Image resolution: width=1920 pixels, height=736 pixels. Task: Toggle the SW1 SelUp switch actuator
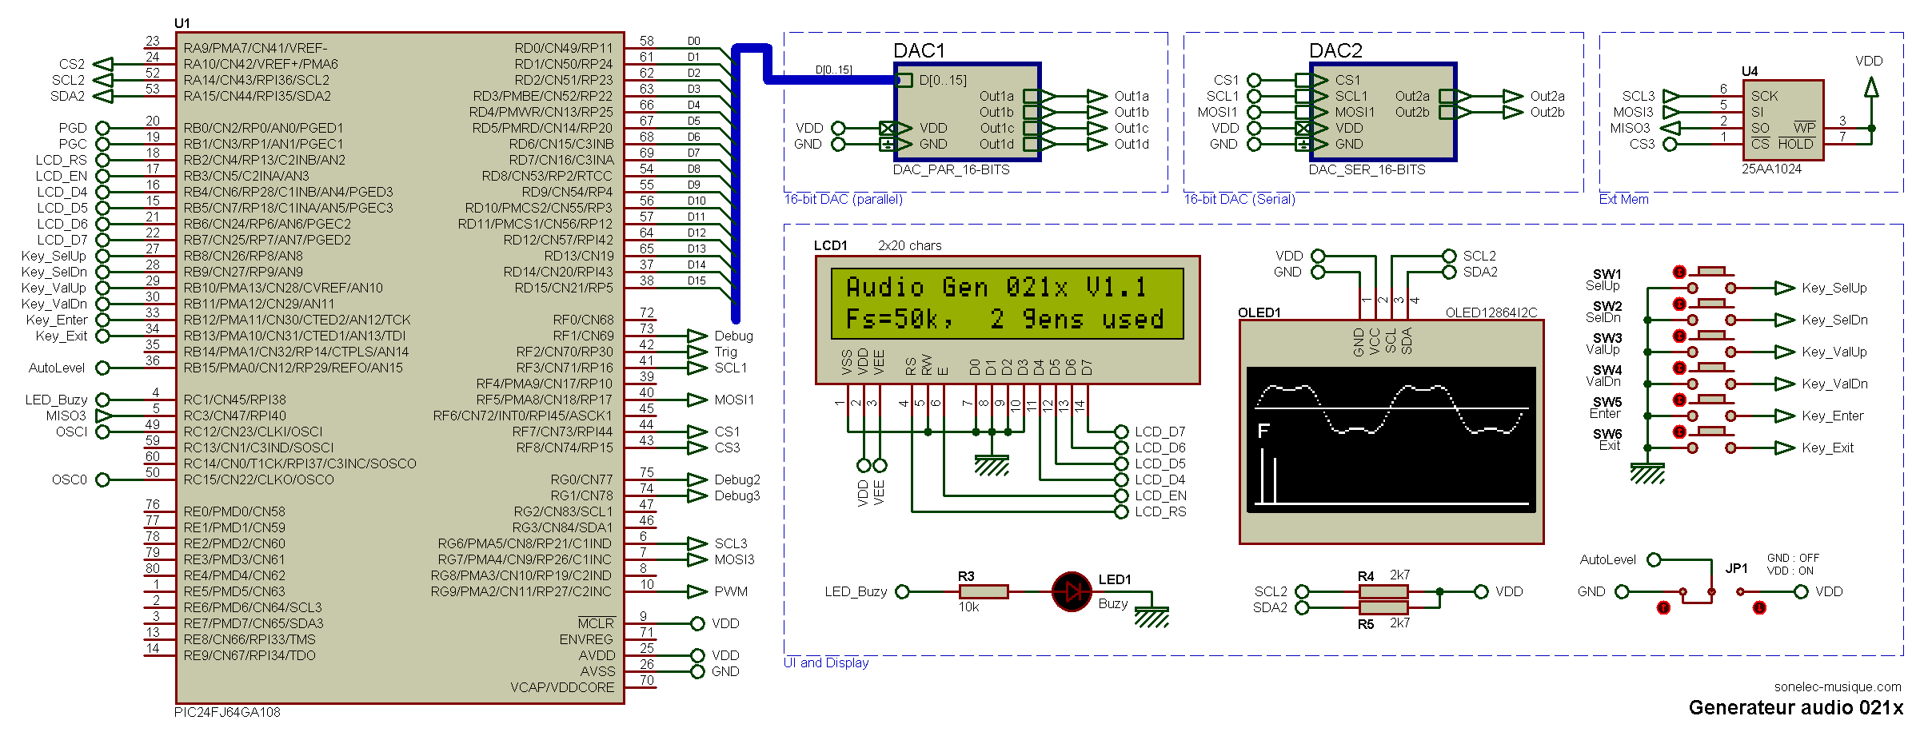pos(1679,272)
